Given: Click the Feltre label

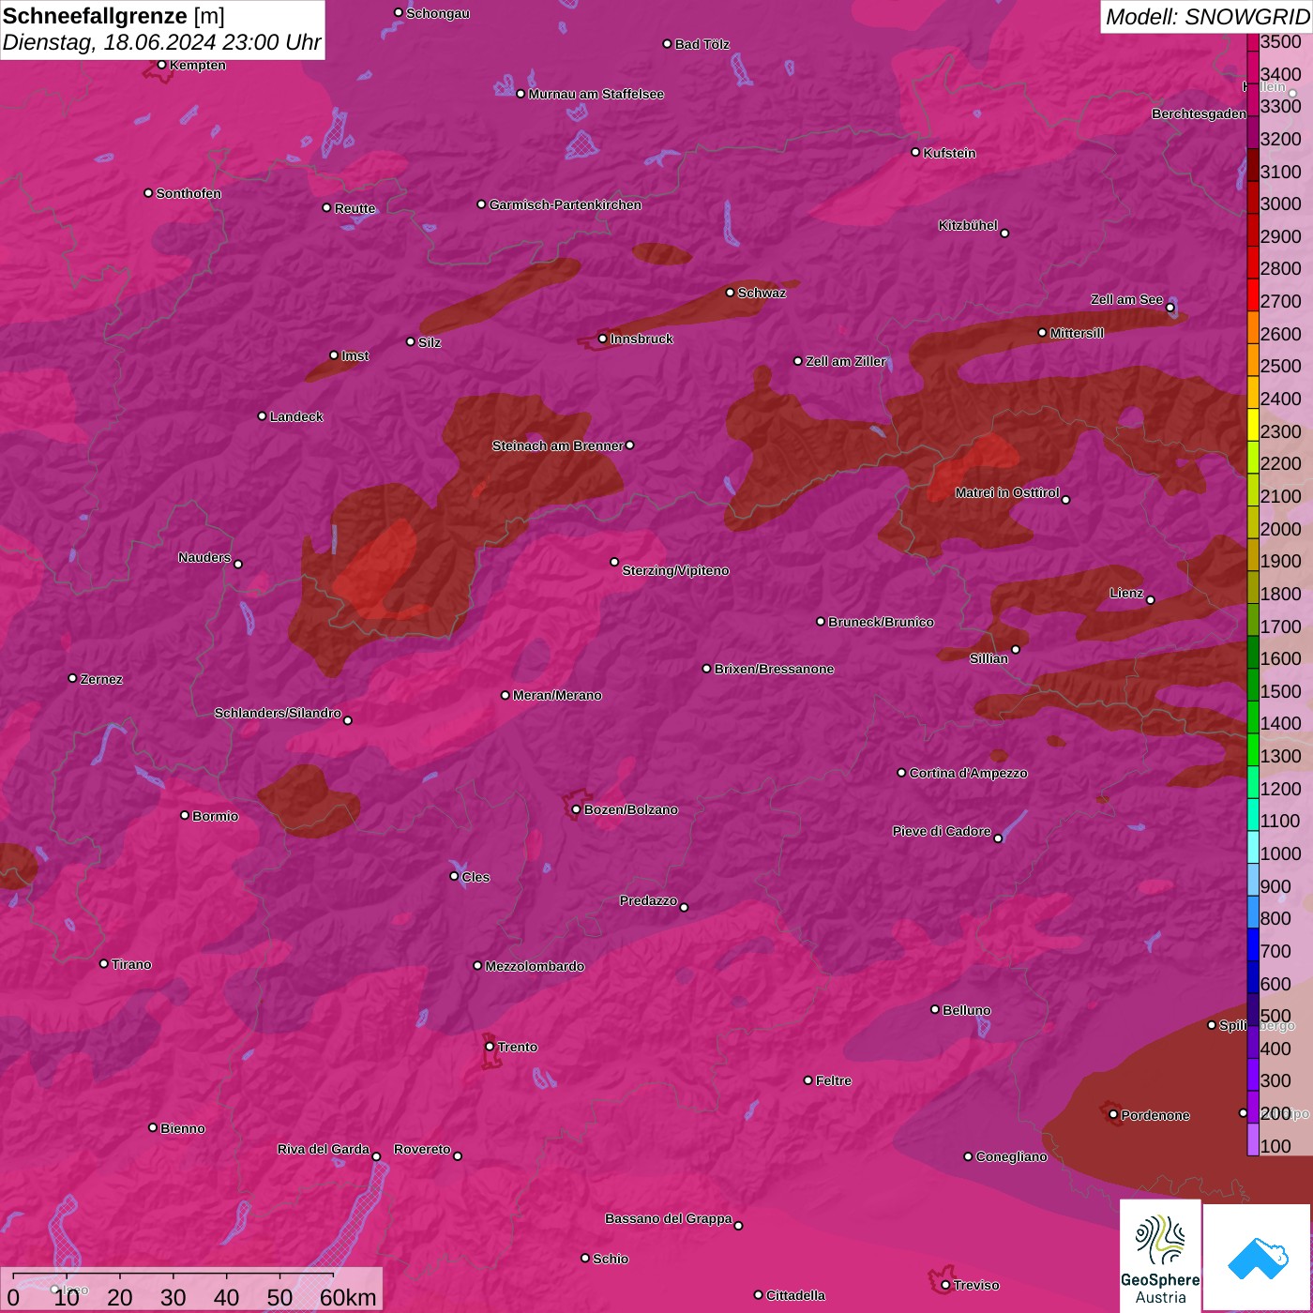Looking at the screenshot, I should point(834,1080).
